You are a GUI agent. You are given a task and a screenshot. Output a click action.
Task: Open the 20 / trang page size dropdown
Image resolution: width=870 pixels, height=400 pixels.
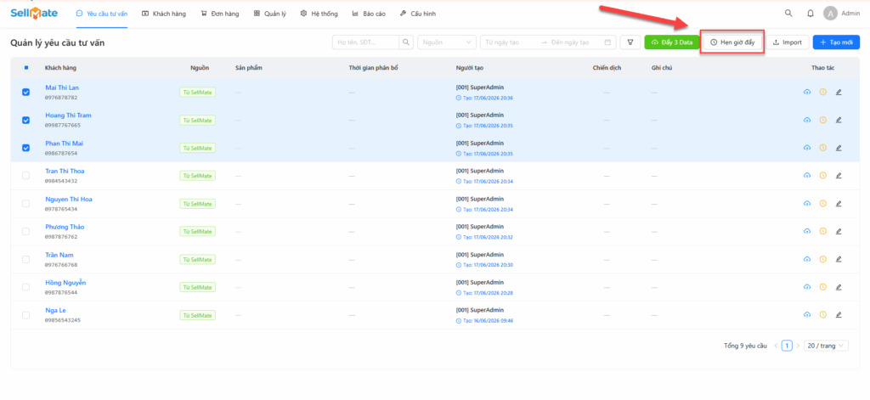pyautogui.click(x=826, y=346)
